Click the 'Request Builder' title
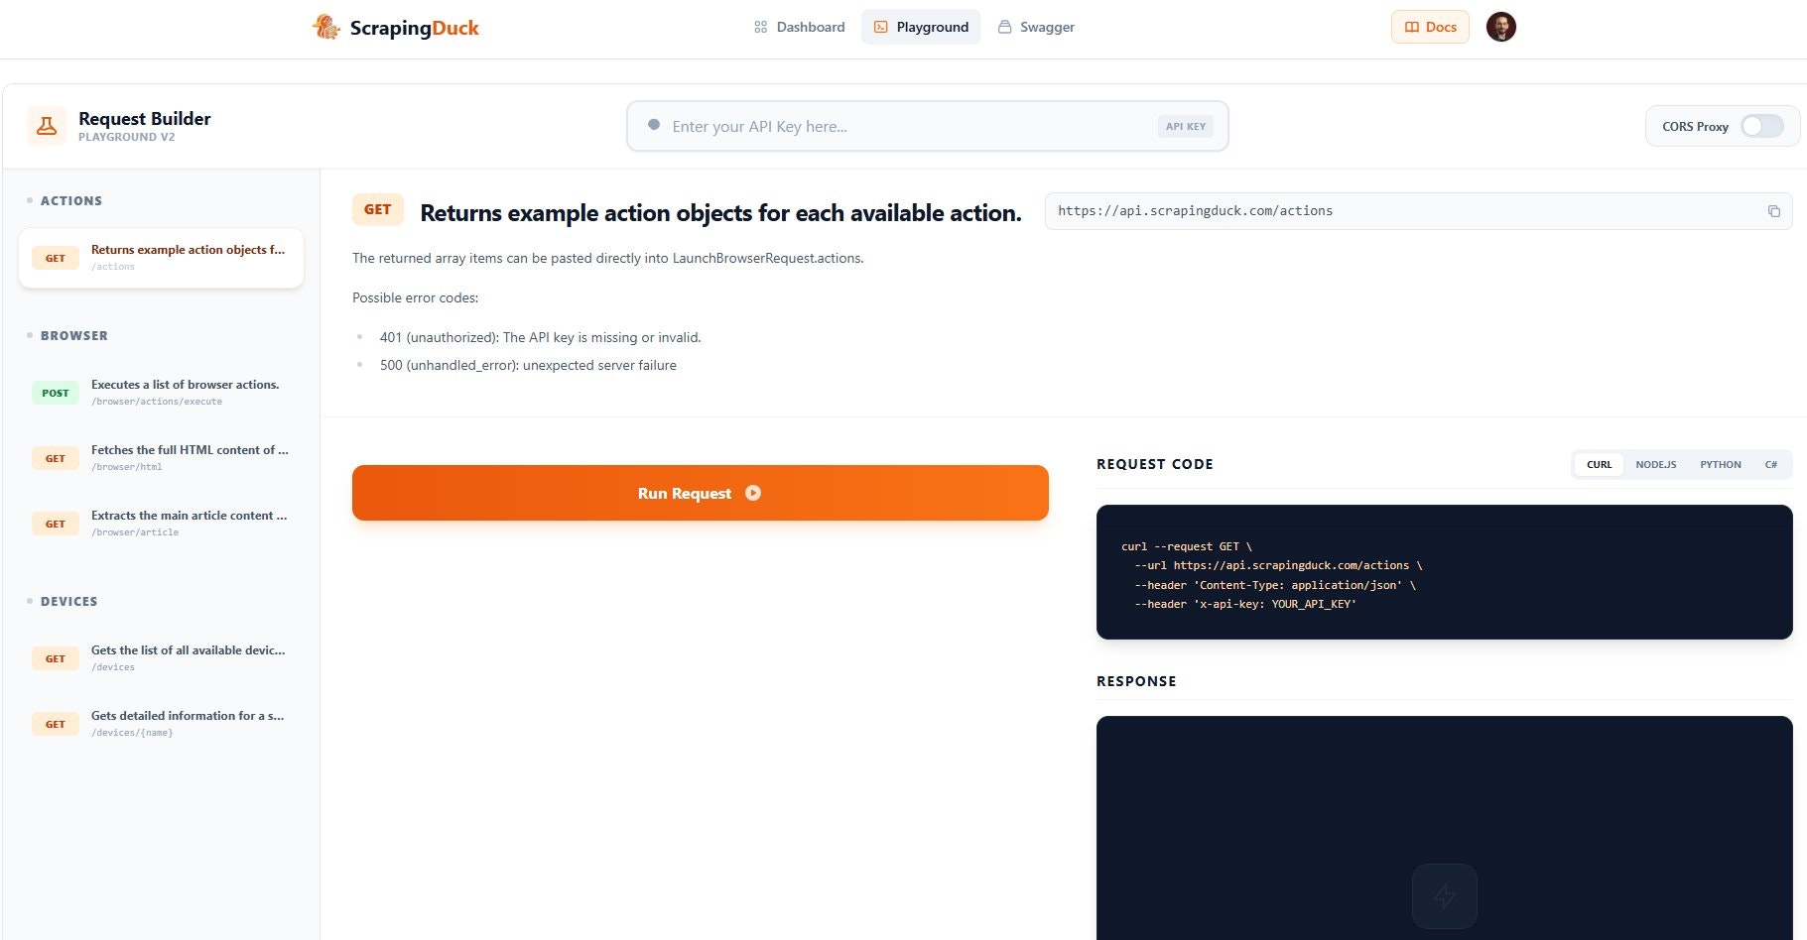This screenshot has height=940, width=1807. coord(145,118)
